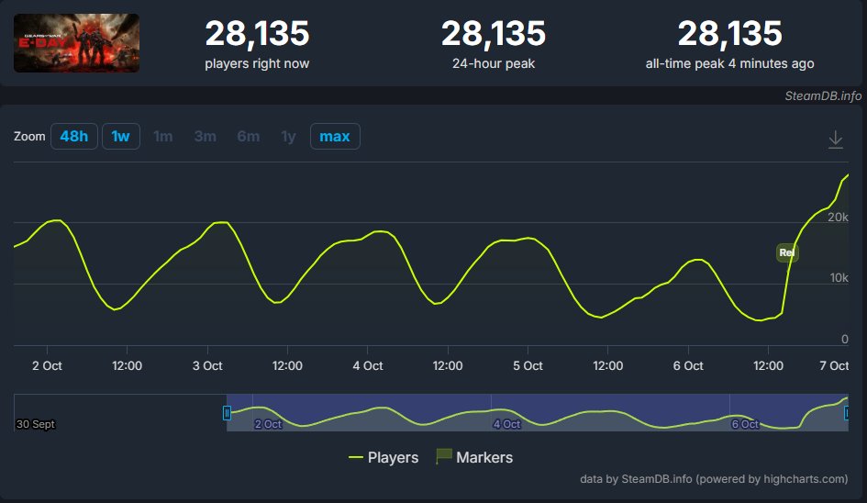867x503 pixels.
Task: Grab the right navigator range handle
Action: tap(847, 413)
